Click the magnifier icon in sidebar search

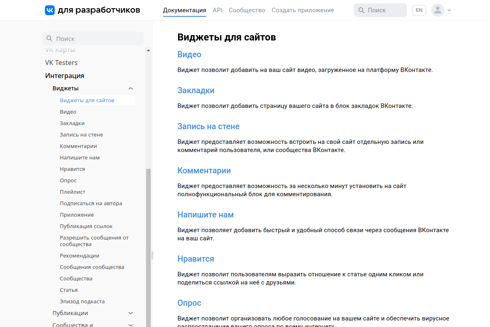49,38
